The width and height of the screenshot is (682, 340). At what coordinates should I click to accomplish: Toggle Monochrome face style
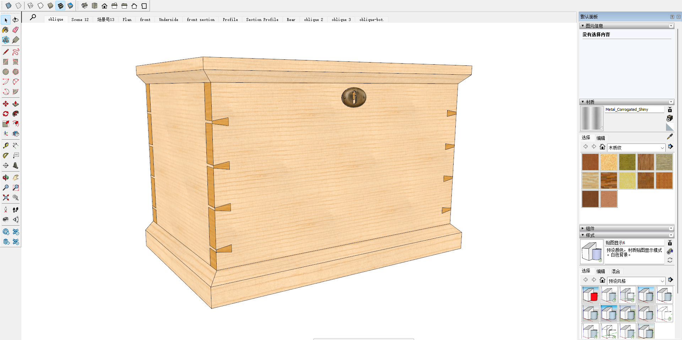tap(70, 6)
